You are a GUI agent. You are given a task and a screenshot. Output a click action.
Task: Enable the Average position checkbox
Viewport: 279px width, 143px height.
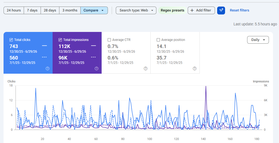(x=158, y=40)
